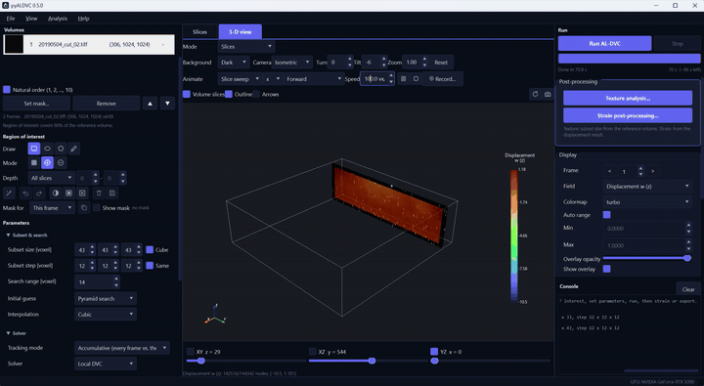Delete the mask with trash icon
Screen dimensions: 704x386
point(99,193)
